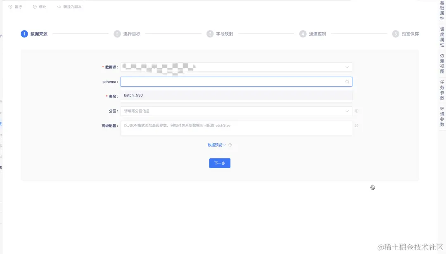Open the 基础属性 side panel
Image resolution: width=446 pixels, height=254 pixels.
[442, 10]
